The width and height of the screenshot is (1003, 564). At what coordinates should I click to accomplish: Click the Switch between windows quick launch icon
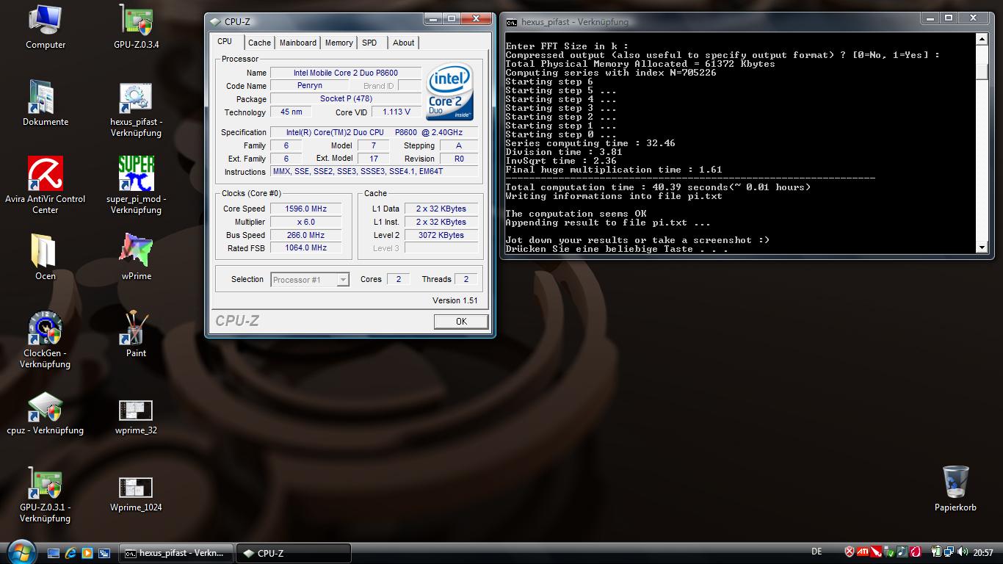tap(104, 553)
